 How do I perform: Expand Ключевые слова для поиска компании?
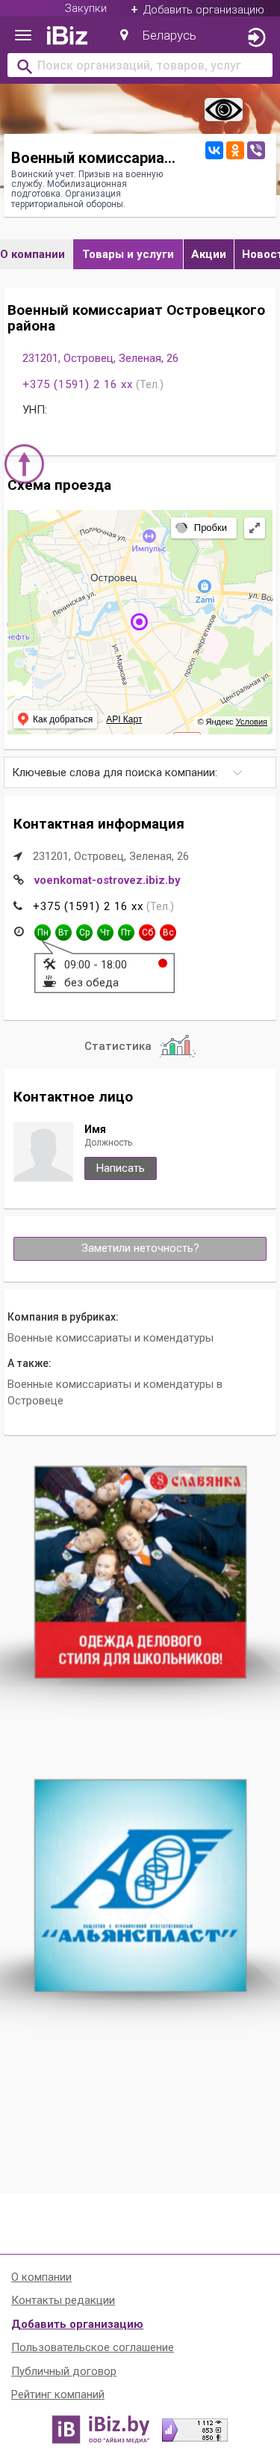[x=140, y=773]
